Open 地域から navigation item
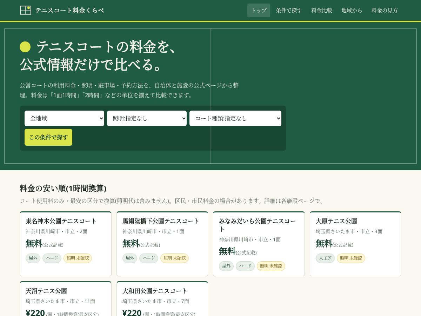 pos(352,10)
